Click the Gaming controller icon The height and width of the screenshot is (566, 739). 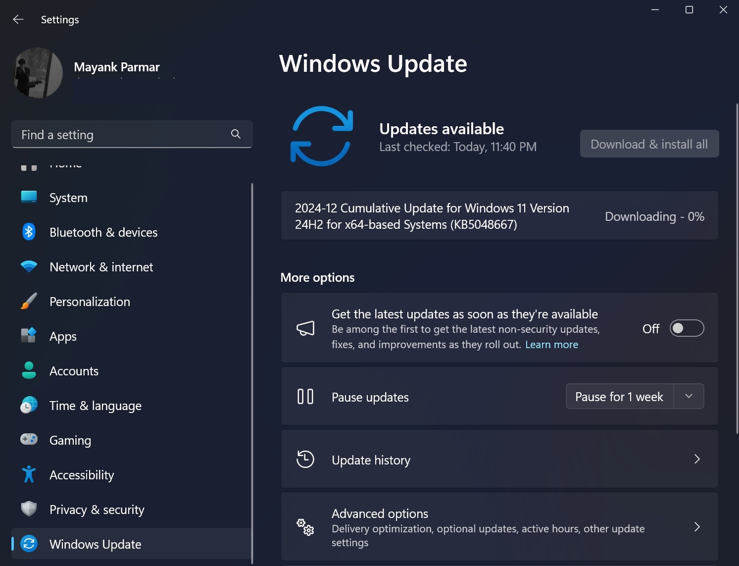click(29, 440)
